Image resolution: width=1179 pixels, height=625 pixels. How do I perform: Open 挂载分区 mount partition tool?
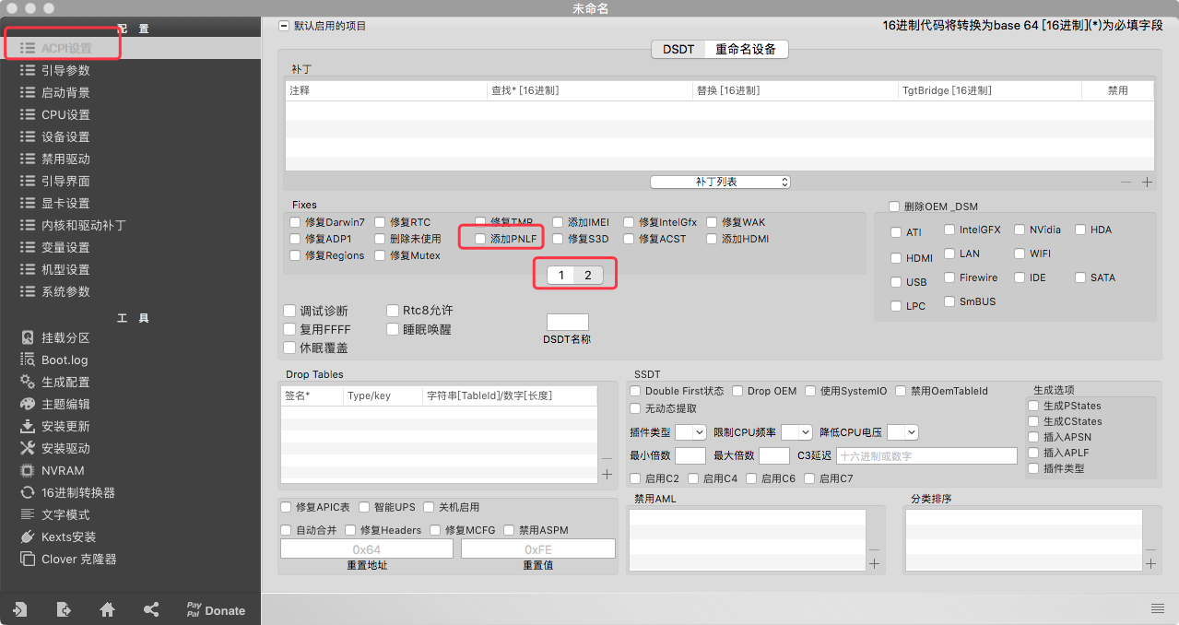pyautogui.click(x=65, y=337)
